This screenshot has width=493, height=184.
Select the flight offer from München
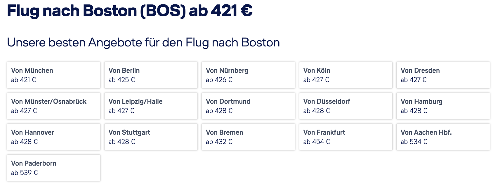tap(53, 75)
